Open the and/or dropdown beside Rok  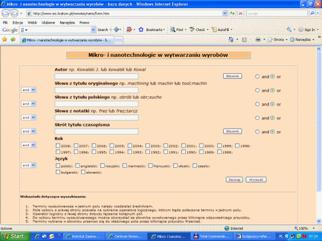28,145
